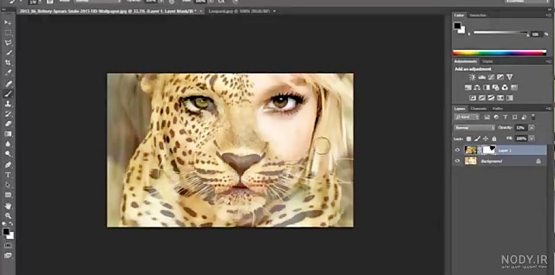
Task: Select the History Brush tool
Action: click(8, 114)
